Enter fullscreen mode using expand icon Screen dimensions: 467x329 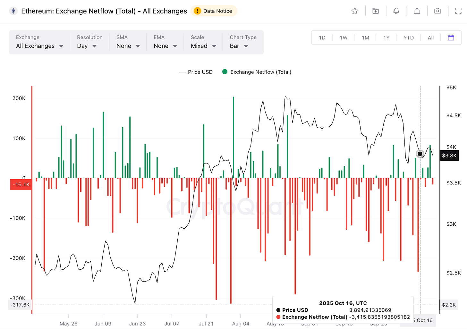[x=458, y=11]
